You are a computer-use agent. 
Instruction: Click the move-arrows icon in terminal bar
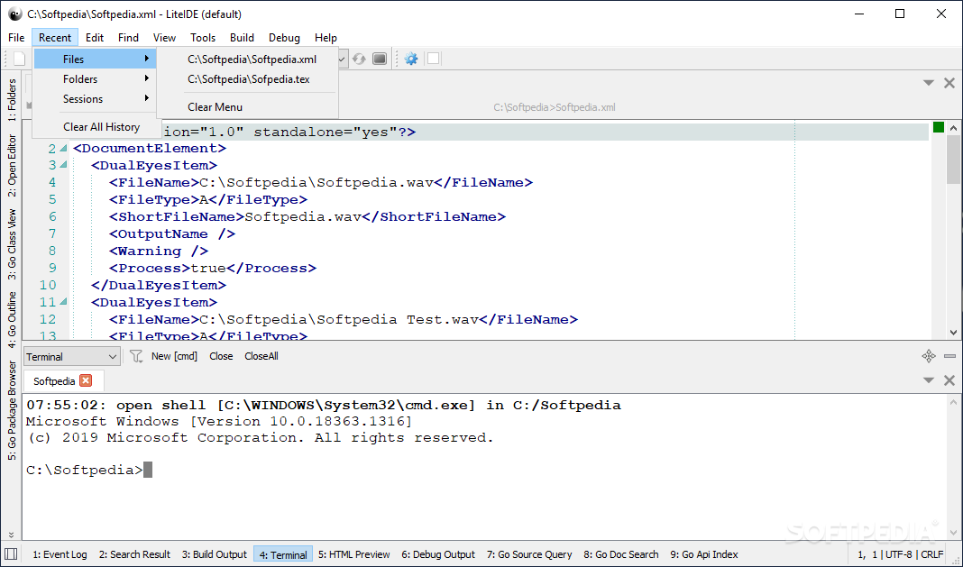point(929,356)
